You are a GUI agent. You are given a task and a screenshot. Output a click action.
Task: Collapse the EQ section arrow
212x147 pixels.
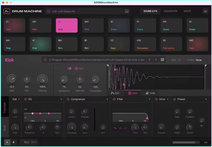[61, 99]
